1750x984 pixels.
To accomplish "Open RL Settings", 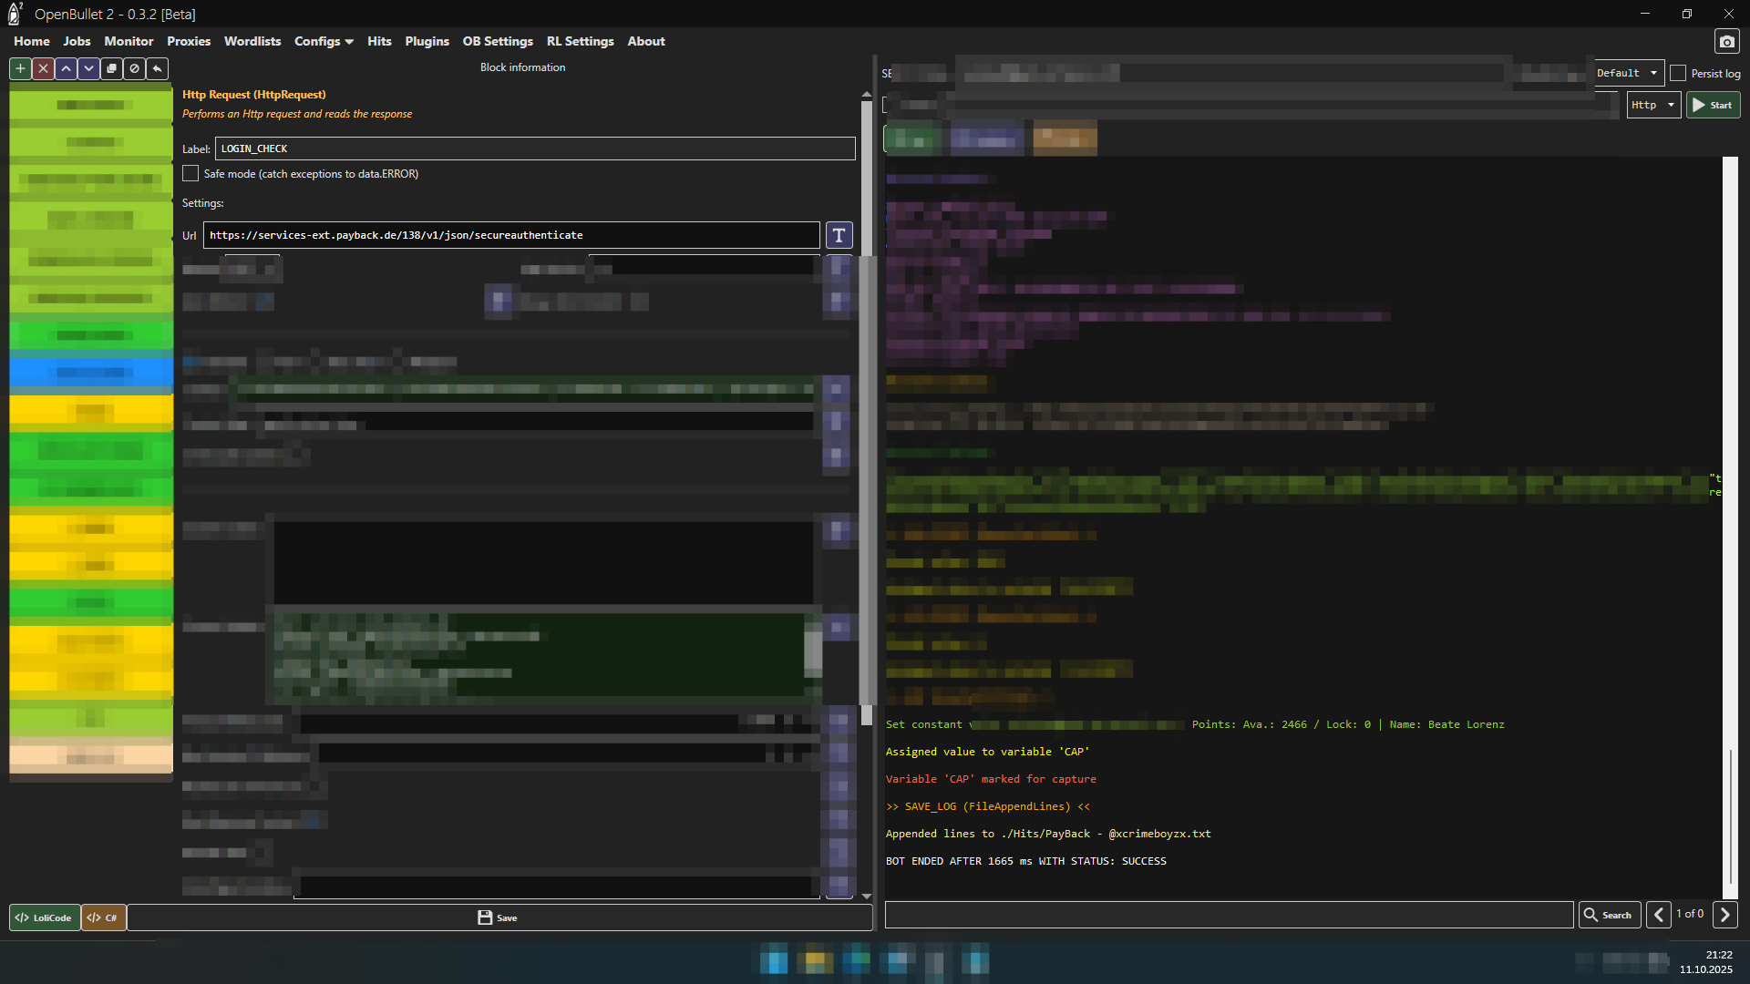I will 581,41.
